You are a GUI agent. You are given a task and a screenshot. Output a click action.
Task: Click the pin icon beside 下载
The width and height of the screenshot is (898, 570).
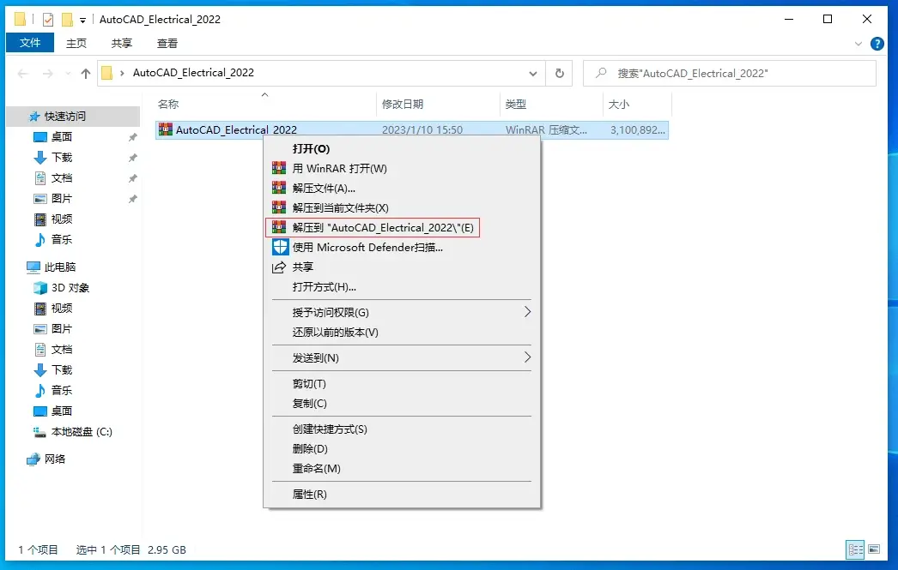click(x=133, y=158)
